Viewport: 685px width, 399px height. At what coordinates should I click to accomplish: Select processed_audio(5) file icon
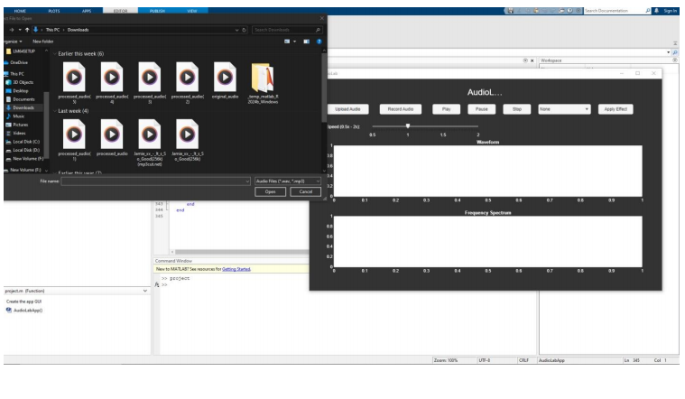[74, 78]
